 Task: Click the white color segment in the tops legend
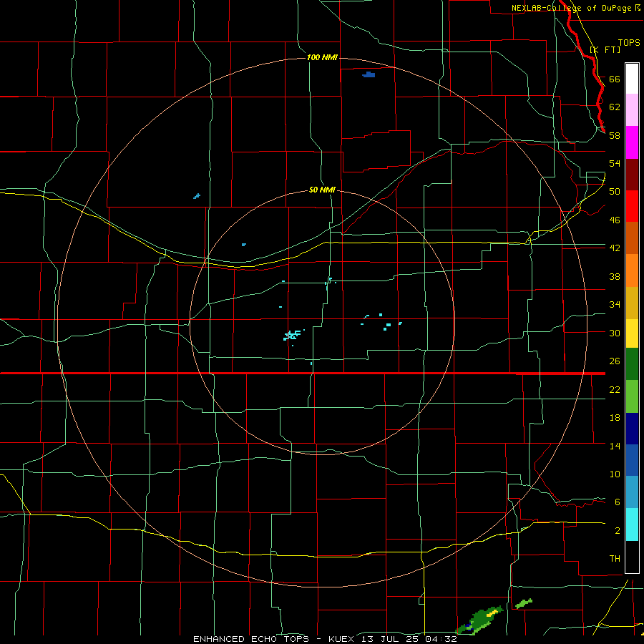(x=632, y=79)
